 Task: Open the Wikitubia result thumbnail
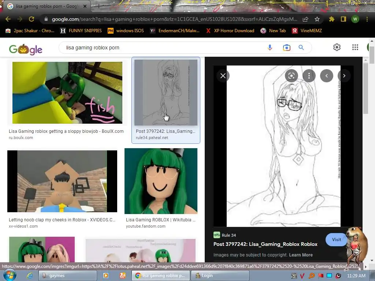click(x=161, y=181)
